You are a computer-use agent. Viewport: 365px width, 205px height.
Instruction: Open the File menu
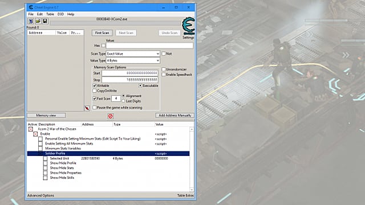(31, 14)
